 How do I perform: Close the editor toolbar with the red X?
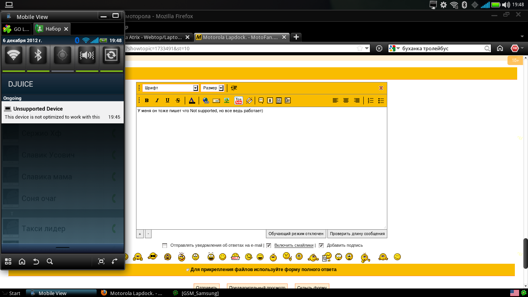[381, 88]
